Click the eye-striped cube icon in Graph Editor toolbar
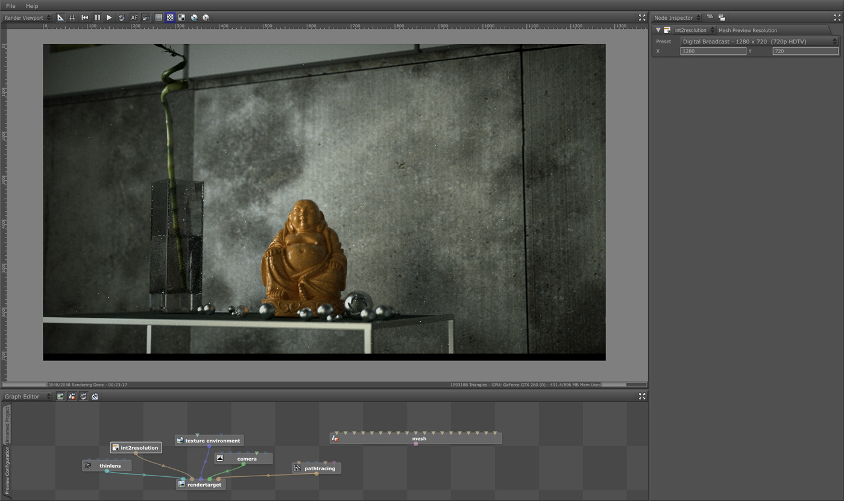The image size is (844, 501). 95,396
